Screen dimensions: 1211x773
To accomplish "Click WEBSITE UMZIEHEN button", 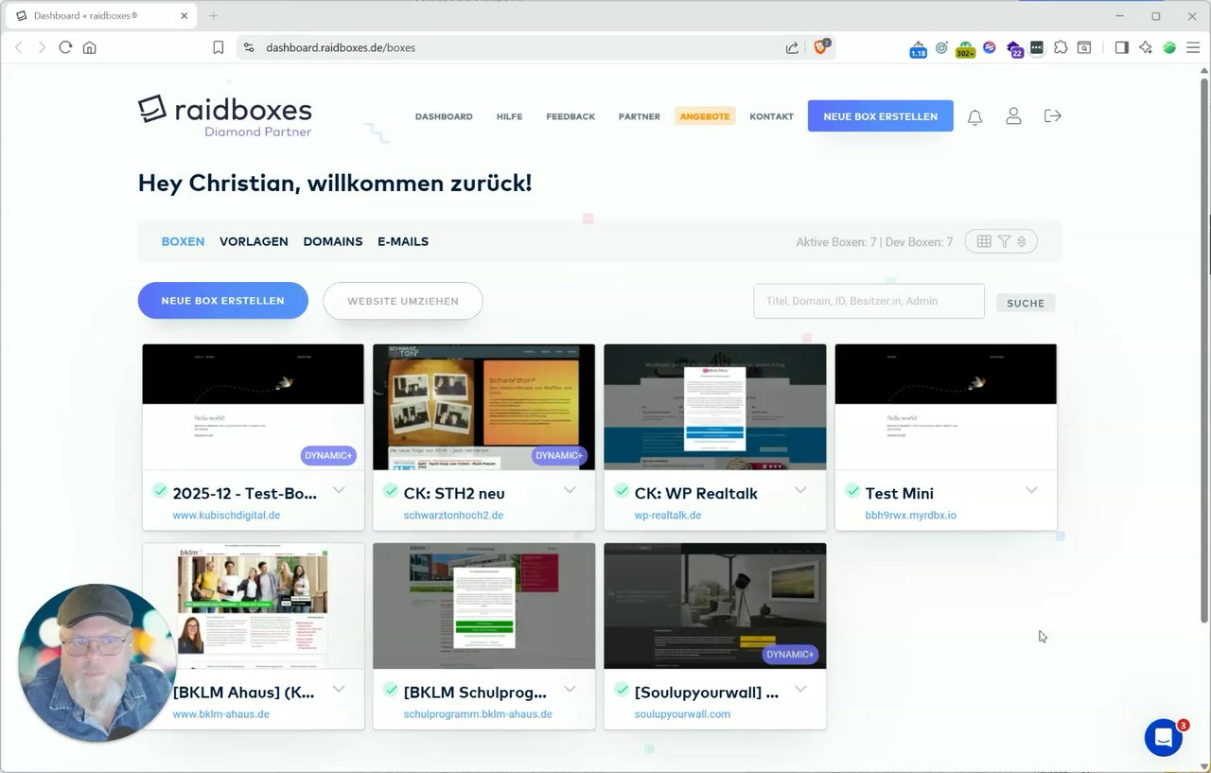I will (403, 301).
